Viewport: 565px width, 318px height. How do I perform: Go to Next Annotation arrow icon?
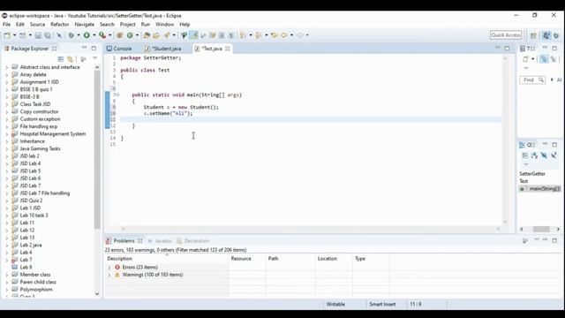coord(242,35)
